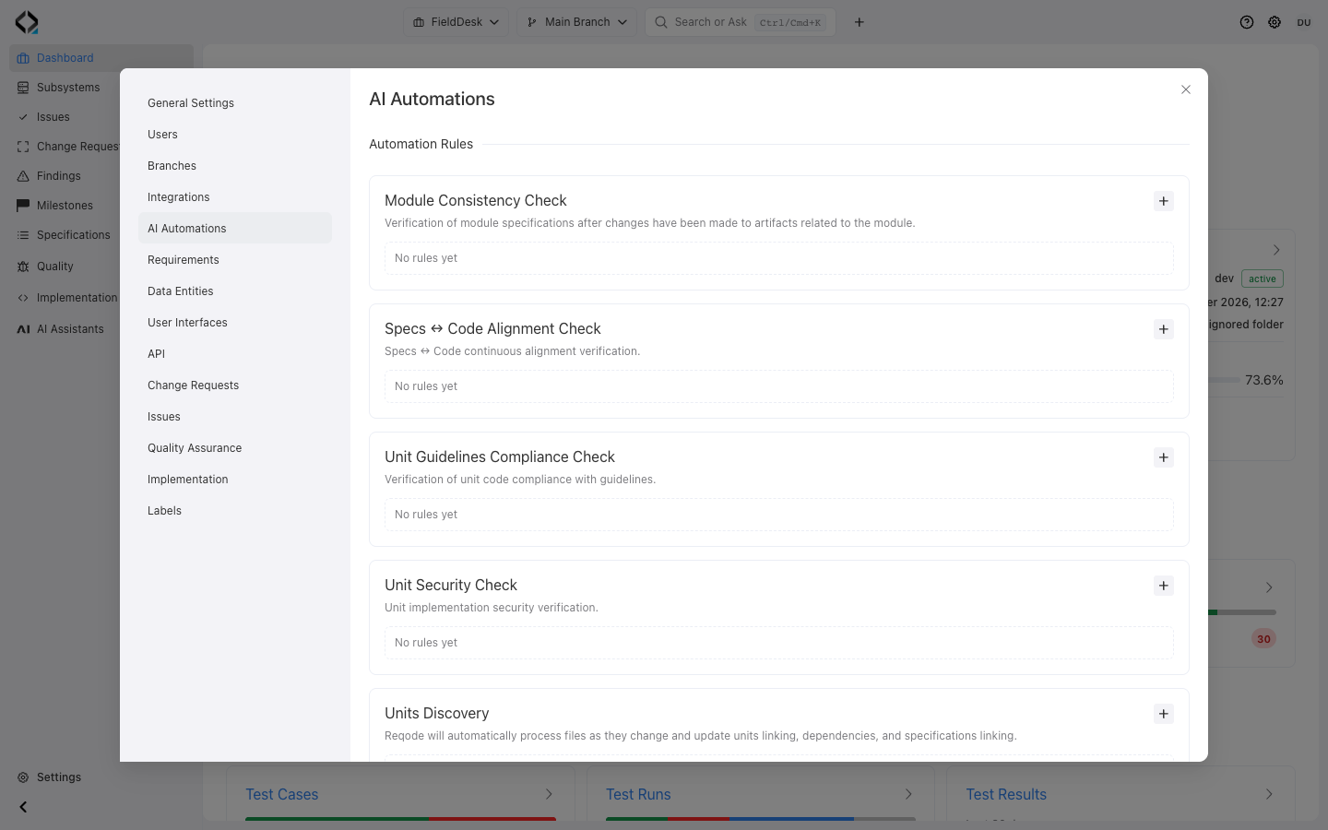
Task: Click the Dashboard sidebar link
Action: (101, 58)
